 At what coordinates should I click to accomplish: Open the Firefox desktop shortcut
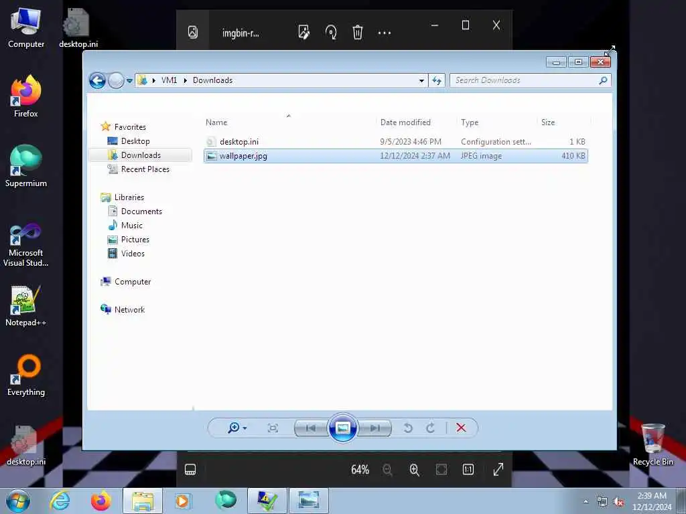pos(26,96)
